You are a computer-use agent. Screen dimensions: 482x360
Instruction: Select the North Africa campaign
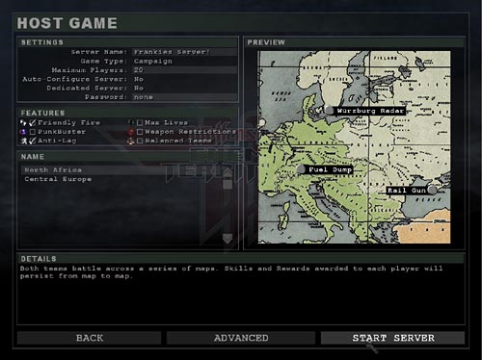coord(53,169)
